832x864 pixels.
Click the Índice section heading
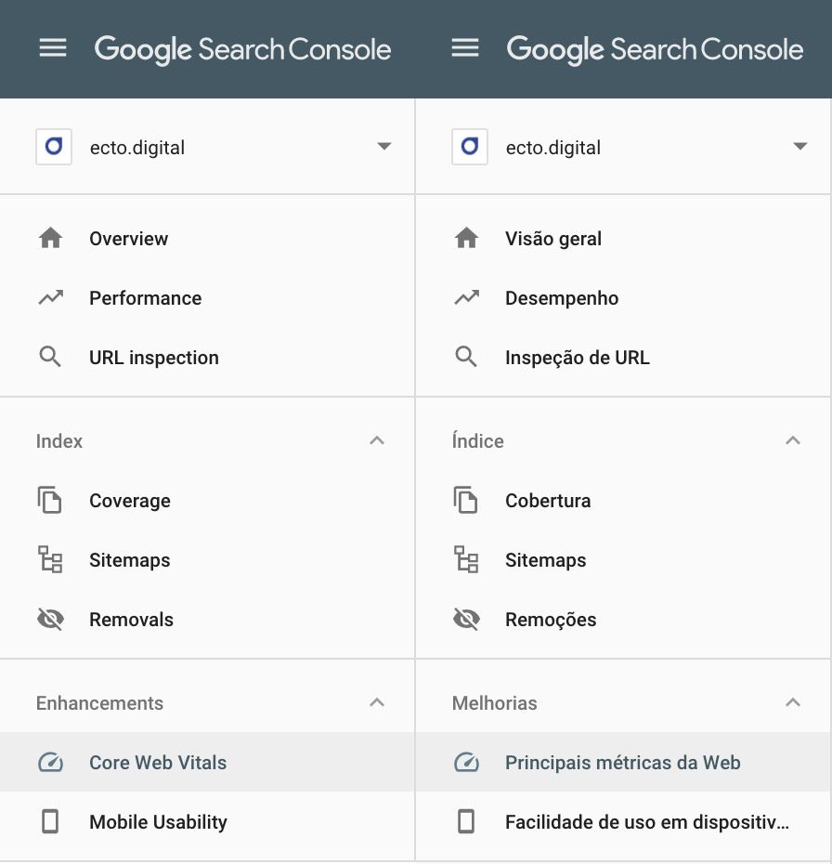[x=477, y=440]
